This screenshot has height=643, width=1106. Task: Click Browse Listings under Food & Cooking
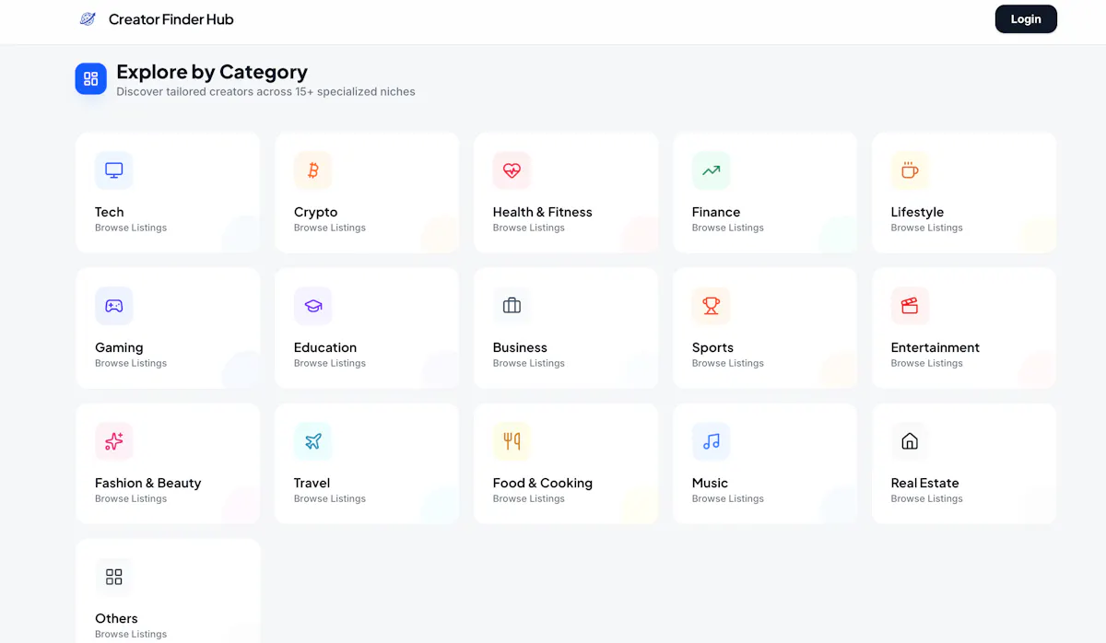pyautogui.click(x=529, y=498)
